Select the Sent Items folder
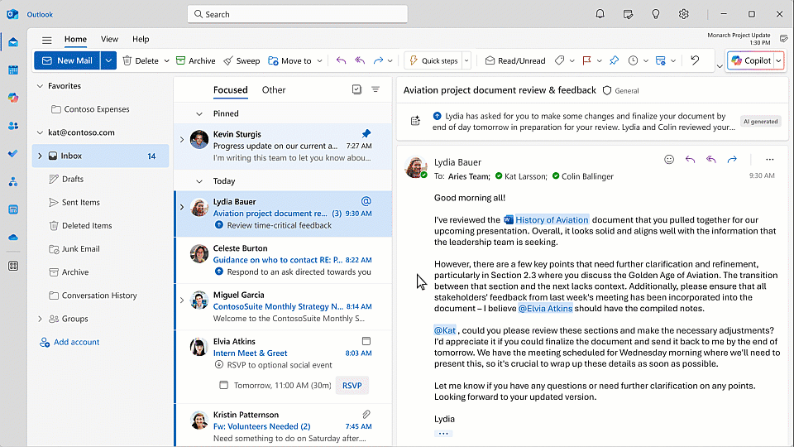The width and height of the screenshot is (794, 447). click(x=101, y=202)
